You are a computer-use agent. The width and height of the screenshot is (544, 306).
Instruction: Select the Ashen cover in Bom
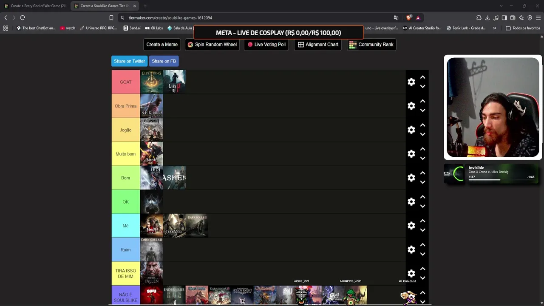click(174, 178)
